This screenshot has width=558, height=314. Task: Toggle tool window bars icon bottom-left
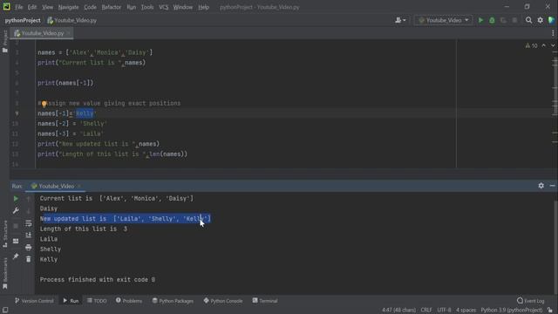[x=5, y=311]
